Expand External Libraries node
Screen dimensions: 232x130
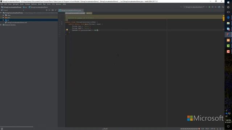(1, 25)
